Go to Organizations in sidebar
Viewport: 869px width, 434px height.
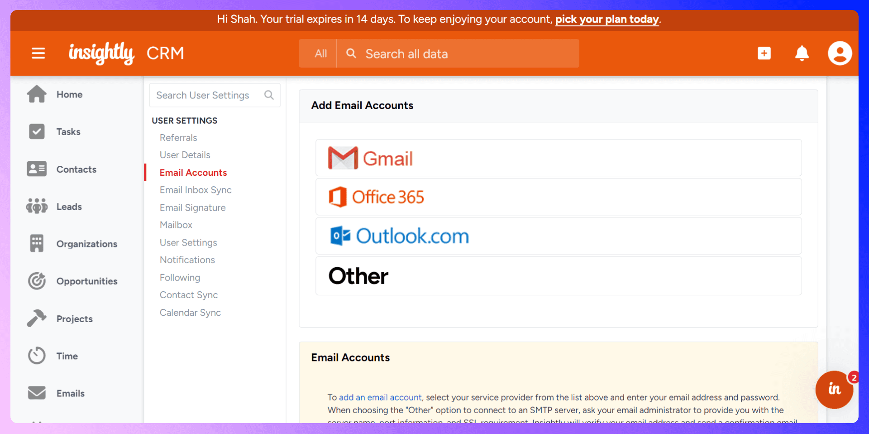87,244
